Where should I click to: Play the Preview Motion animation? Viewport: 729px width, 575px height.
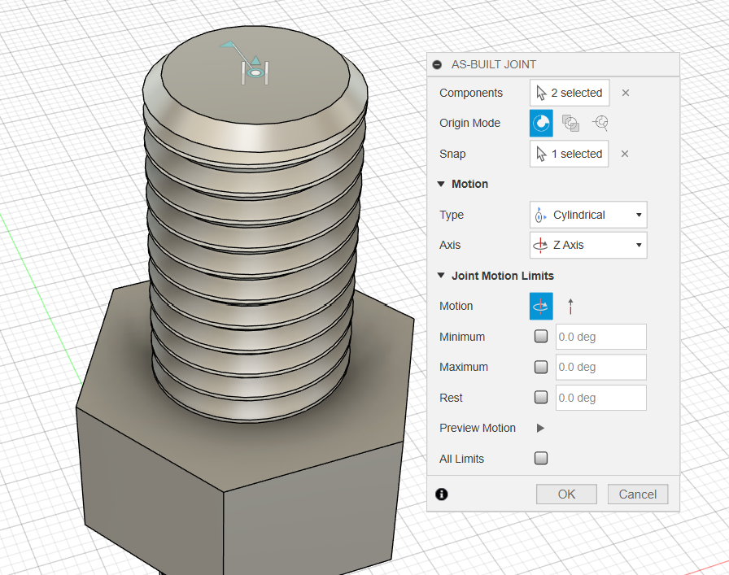(540, 428)
